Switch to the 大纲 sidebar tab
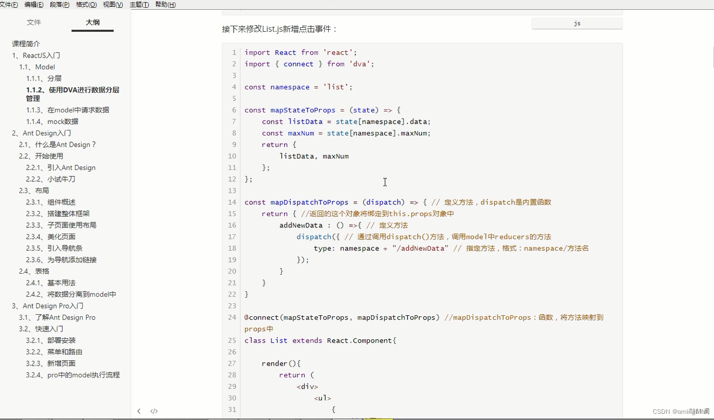Screen dimensions: 714x420 pos(92,23)
